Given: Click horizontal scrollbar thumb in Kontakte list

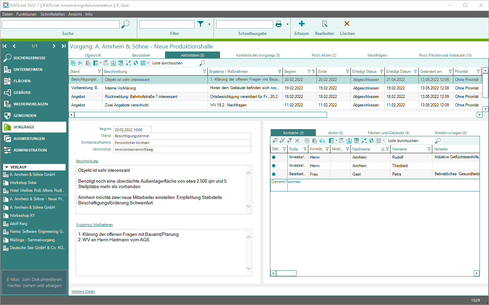Looking at the screenshot, I should point(286,273).
